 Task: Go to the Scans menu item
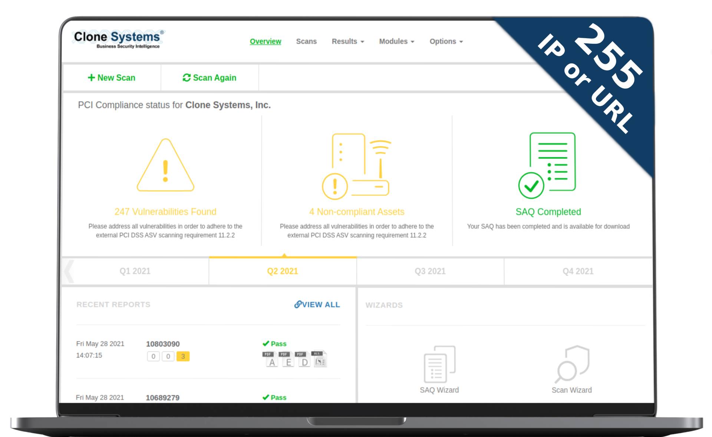[x=306, y=41]
